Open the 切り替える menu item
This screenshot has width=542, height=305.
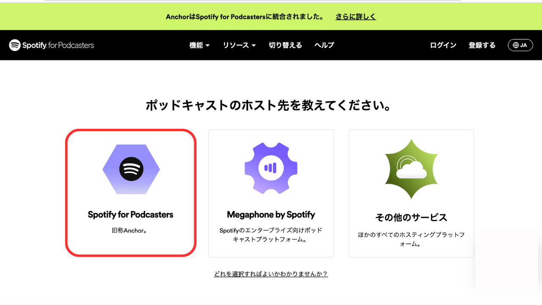[x=285, y=45]
